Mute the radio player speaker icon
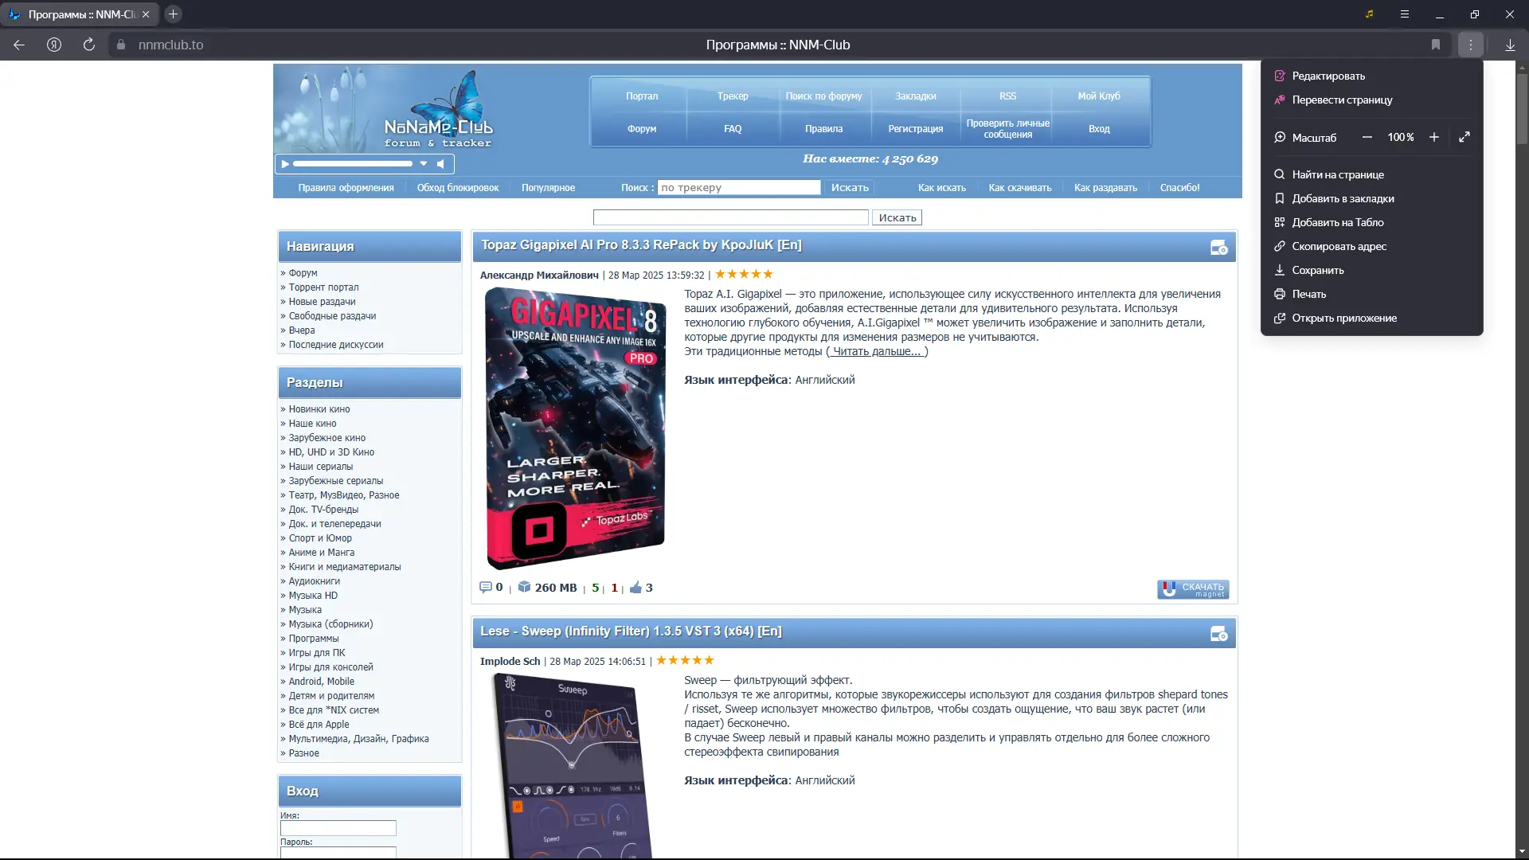Viewport: 1529px width, 860px height. click(440, 164)
